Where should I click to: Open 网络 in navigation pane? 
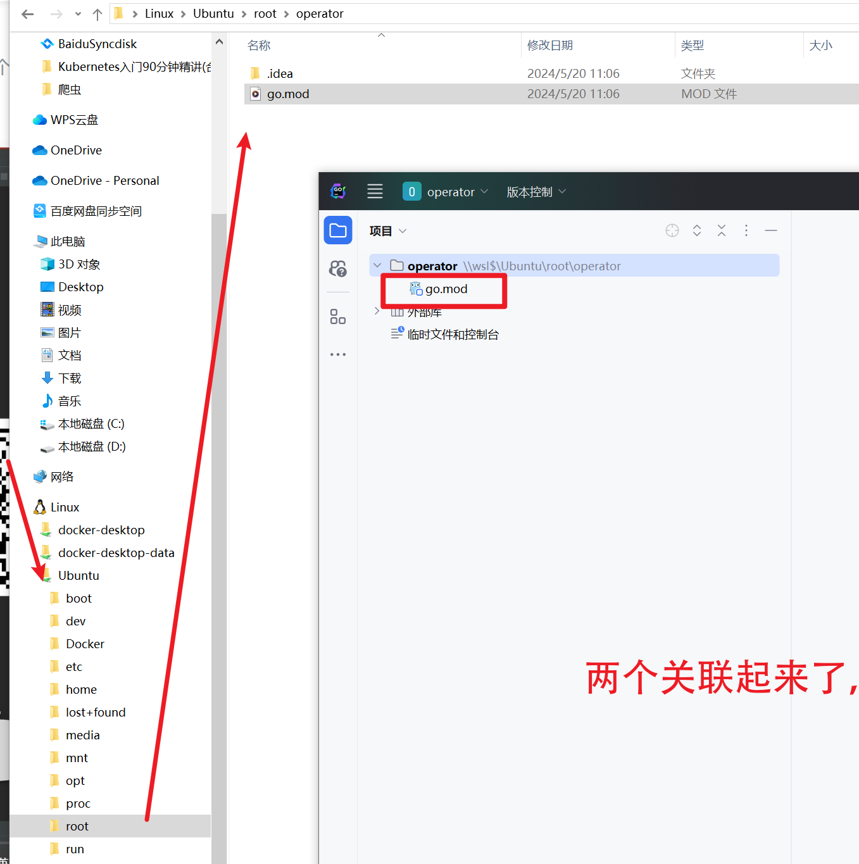tap(53, 477)
